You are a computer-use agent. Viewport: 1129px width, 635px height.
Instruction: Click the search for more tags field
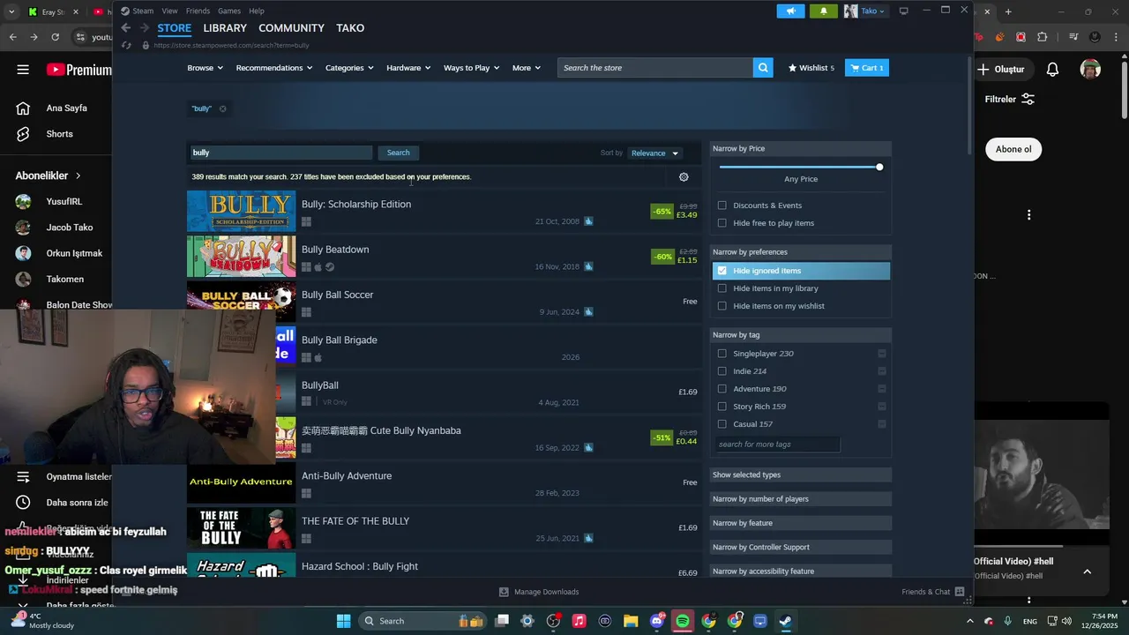[x=777, y=444]
